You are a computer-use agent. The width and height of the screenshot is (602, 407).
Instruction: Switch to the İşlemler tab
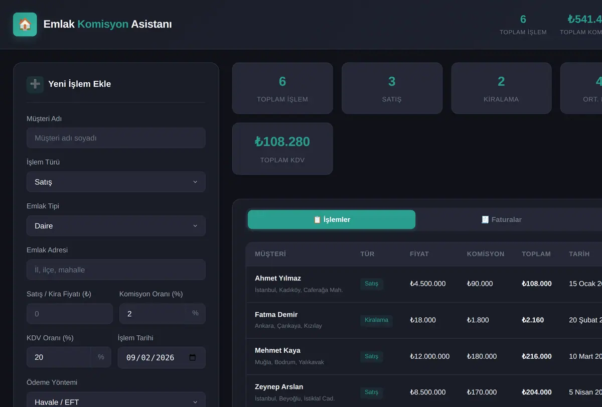coord(332,219)
